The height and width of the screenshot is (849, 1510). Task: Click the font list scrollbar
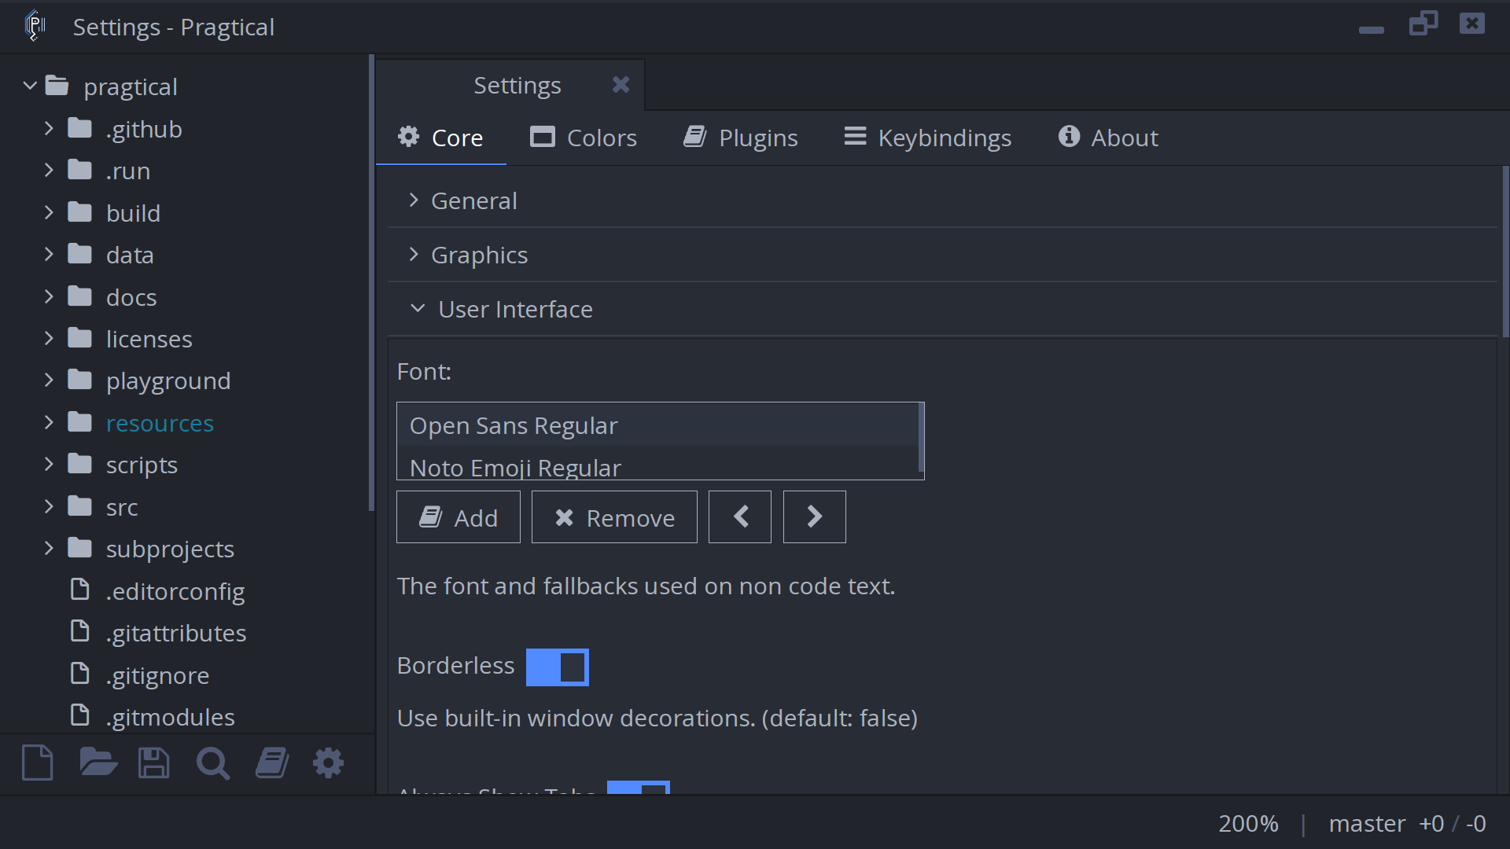(921, 437)
